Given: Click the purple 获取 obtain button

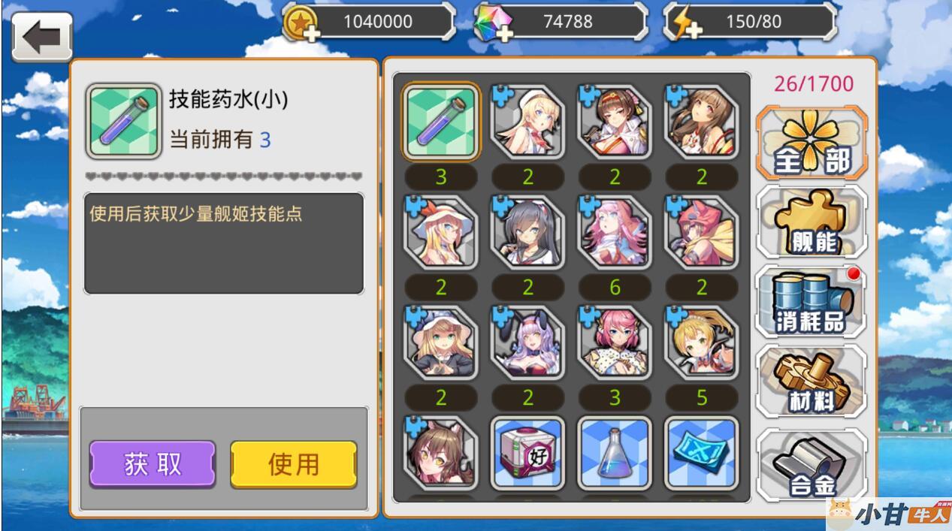Looking at the screenshot, I should point(153,464).
